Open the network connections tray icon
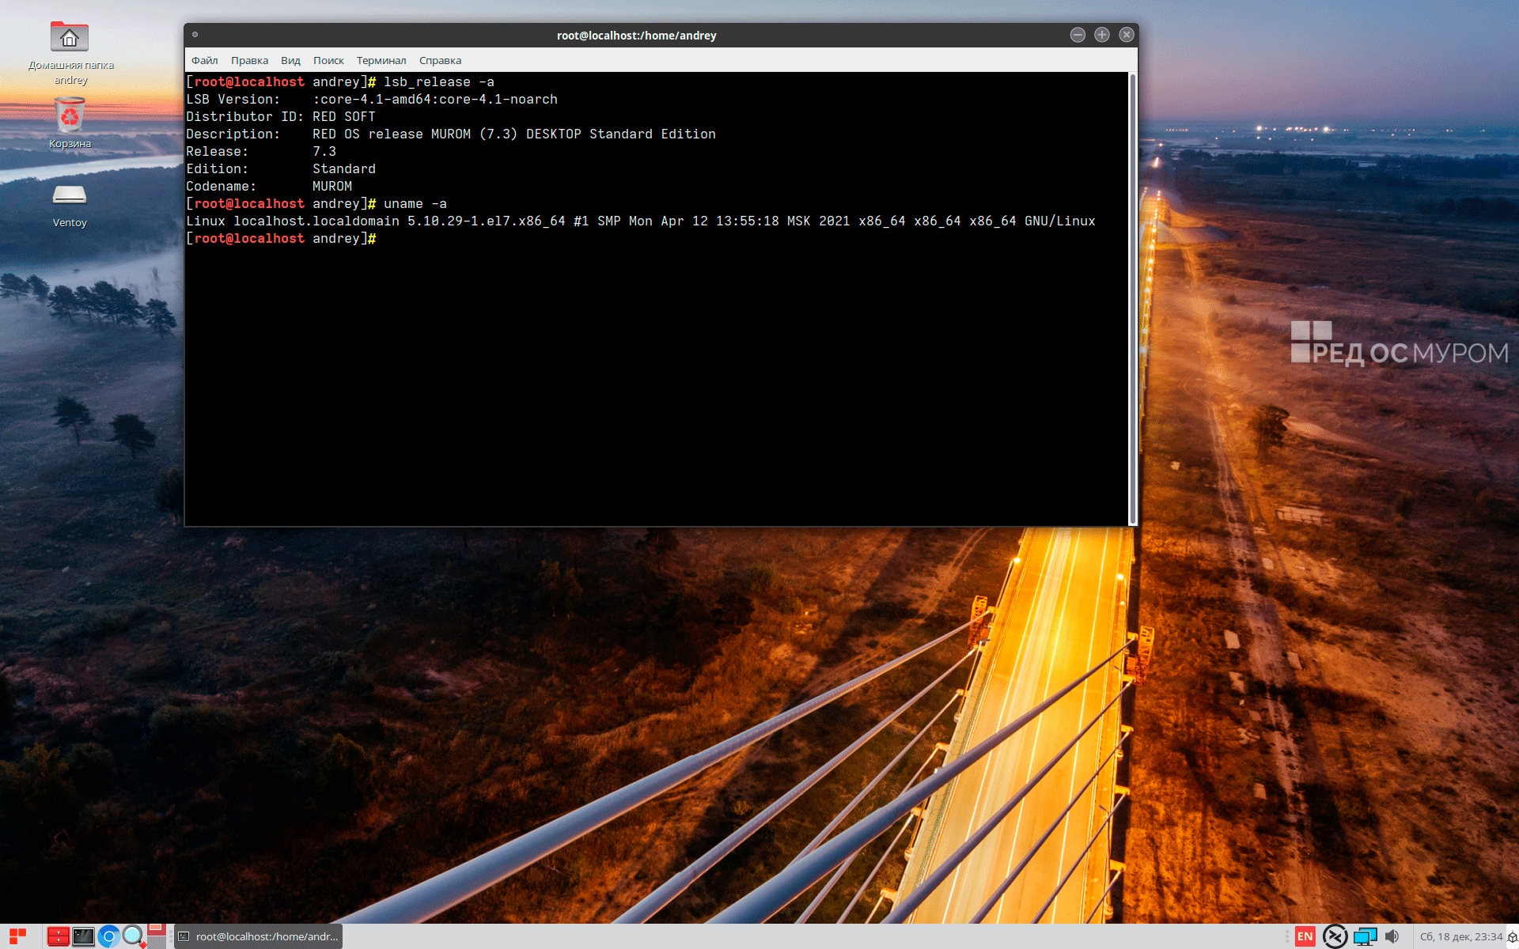Screen dimensions: 1519x949 point(1364,936)
